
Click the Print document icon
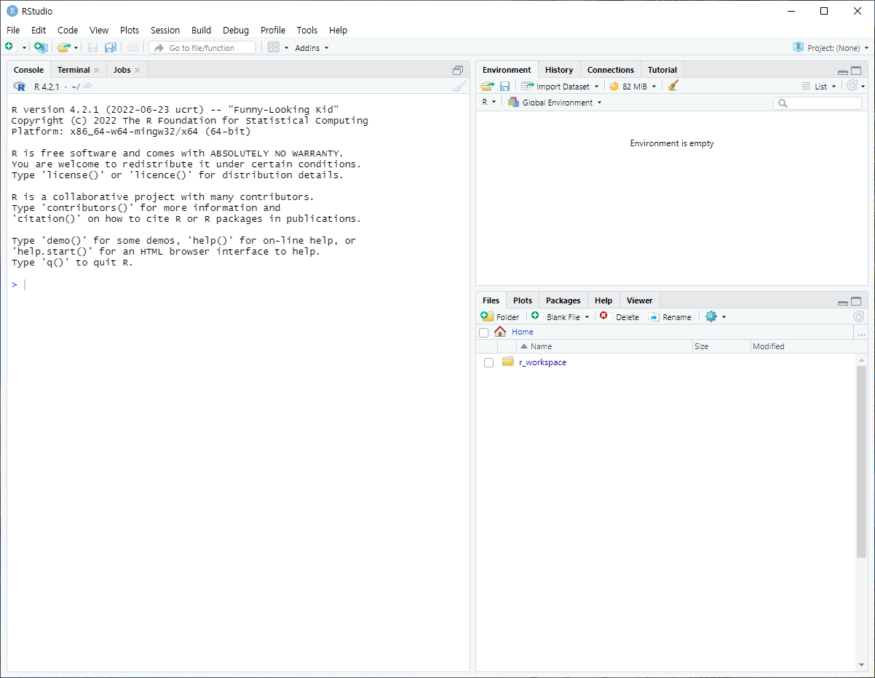pos(132,47)
